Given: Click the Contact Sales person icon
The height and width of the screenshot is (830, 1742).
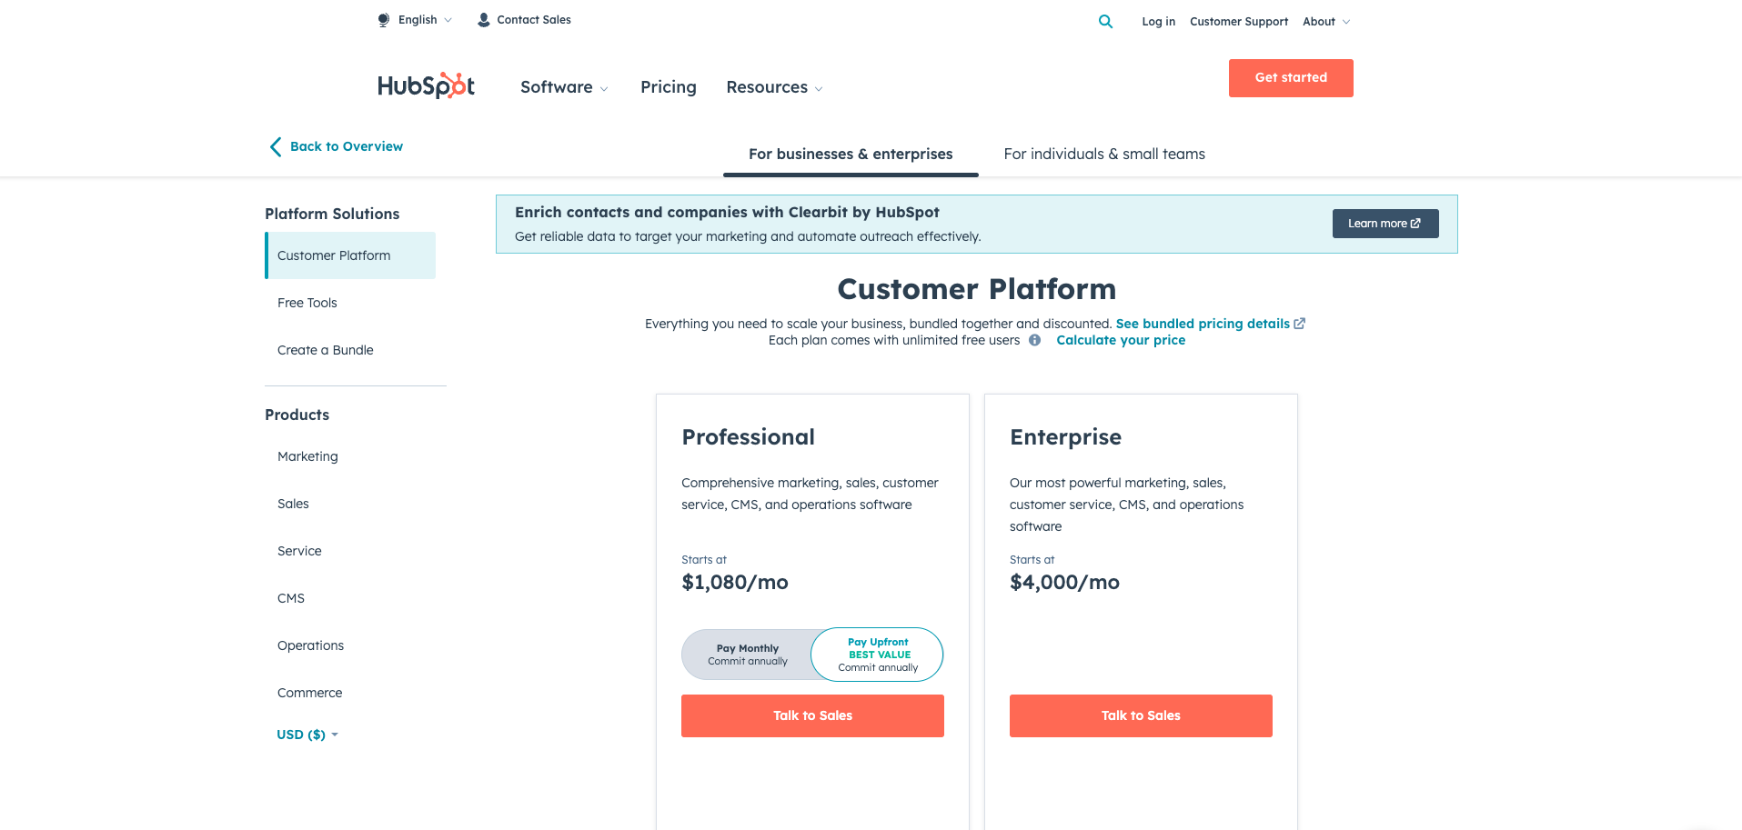Looking at the screenshot, I should [484, 20].
